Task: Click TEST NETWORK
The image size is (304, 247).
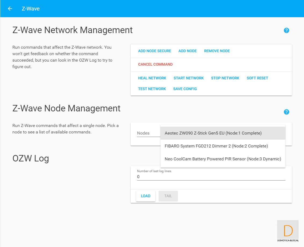Action: pyautogui.click(x=152, y=89)
